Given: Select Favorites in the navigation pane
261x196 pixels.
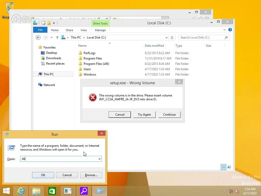Looking at the screenshot, I should 49,47.
